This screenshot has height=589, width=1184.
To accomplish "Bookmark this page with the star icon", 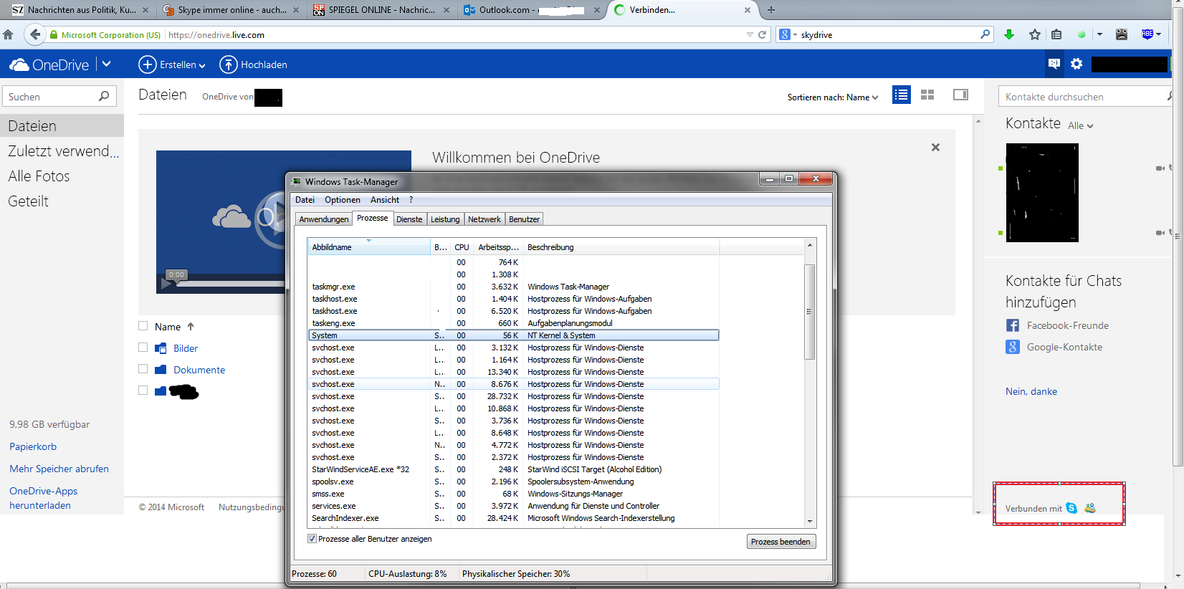I will click(x=1035, y=34).
